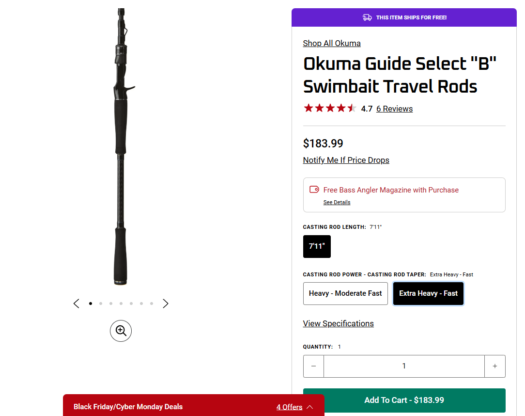This screenshot has height=416, width=525.
Task: Go to next product image arrow
Action: coord(166,304)
